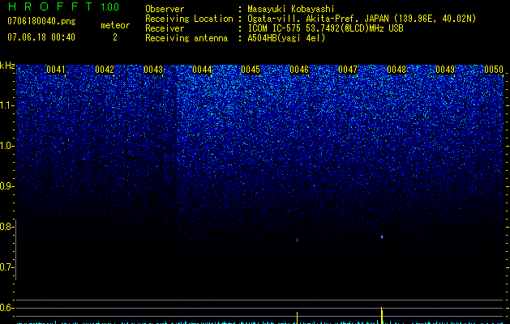Click the 0.8 frequency axis label

6,227
